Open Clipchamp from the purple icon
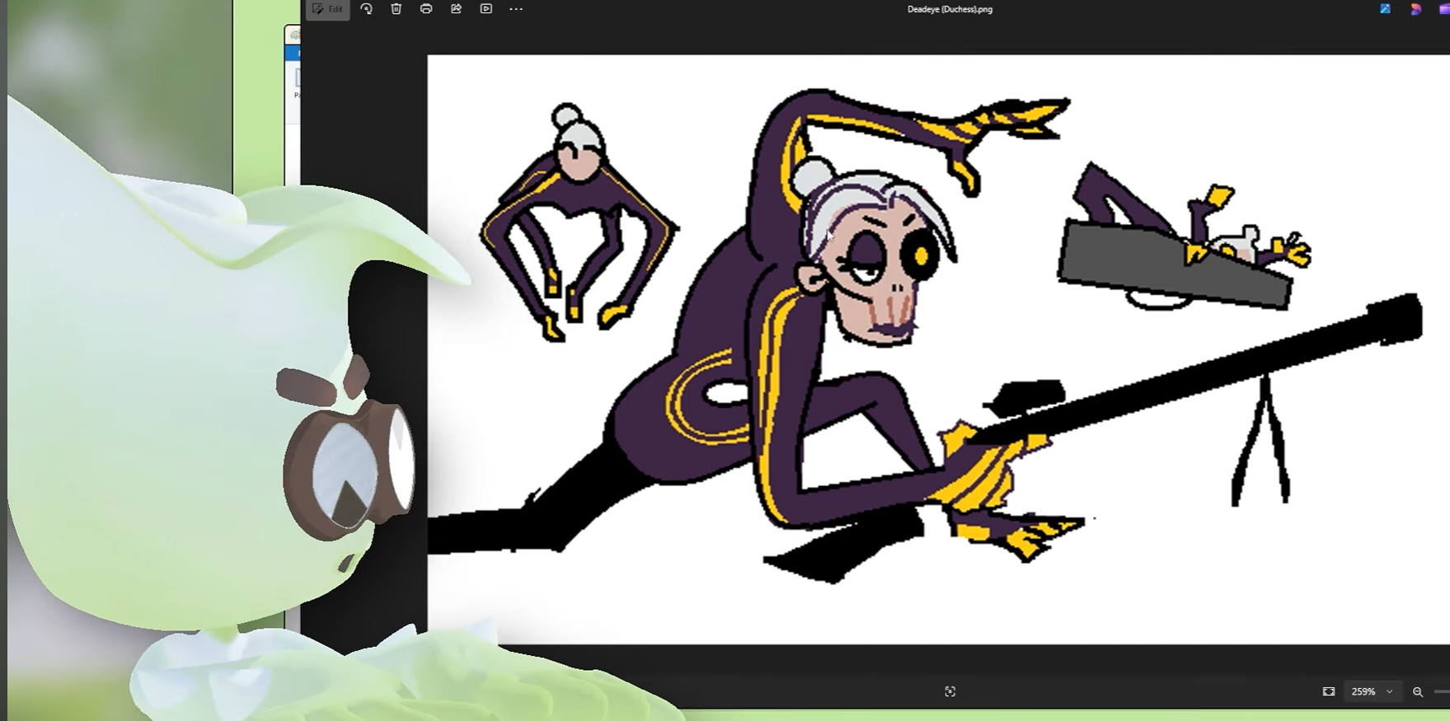 pos(1444,9)
